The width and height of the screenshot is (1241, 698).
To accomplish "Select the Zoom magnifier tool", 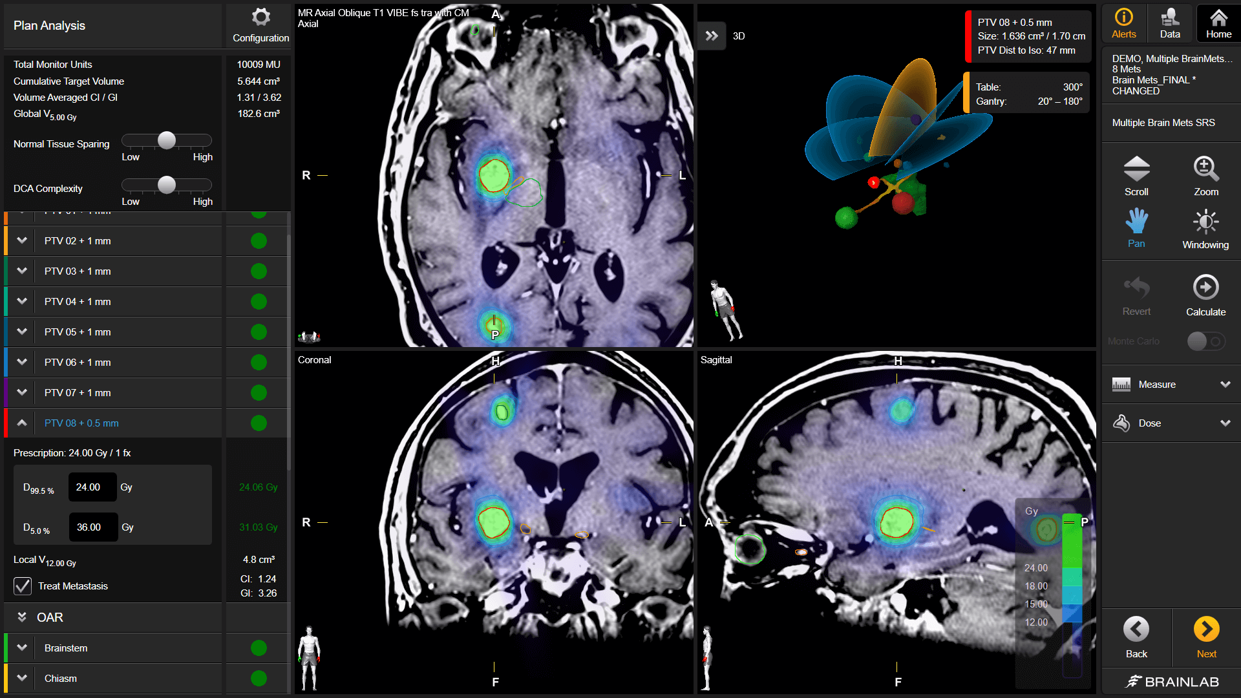I will point(1206,169).
